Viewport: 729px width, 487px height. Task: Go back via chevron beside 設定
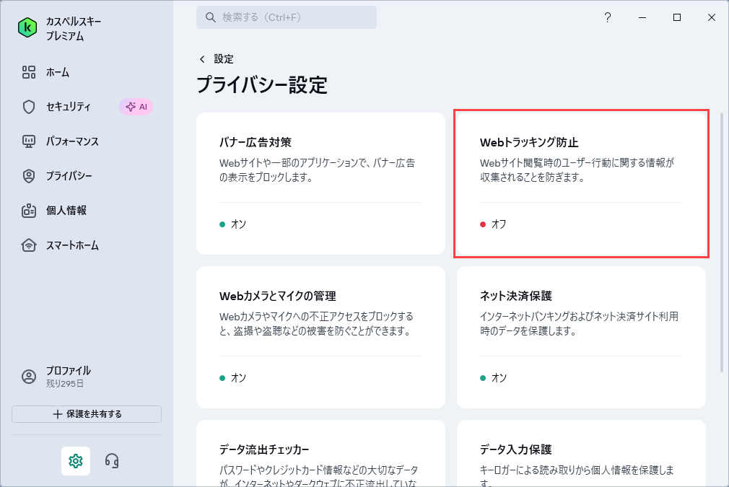(202, 59)
